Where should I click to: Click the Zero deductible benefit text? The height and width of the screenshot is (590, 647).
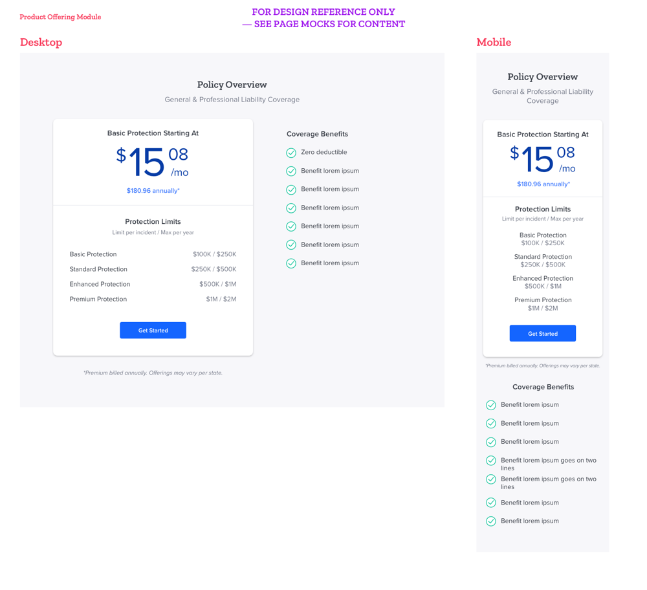pos(324,152)
